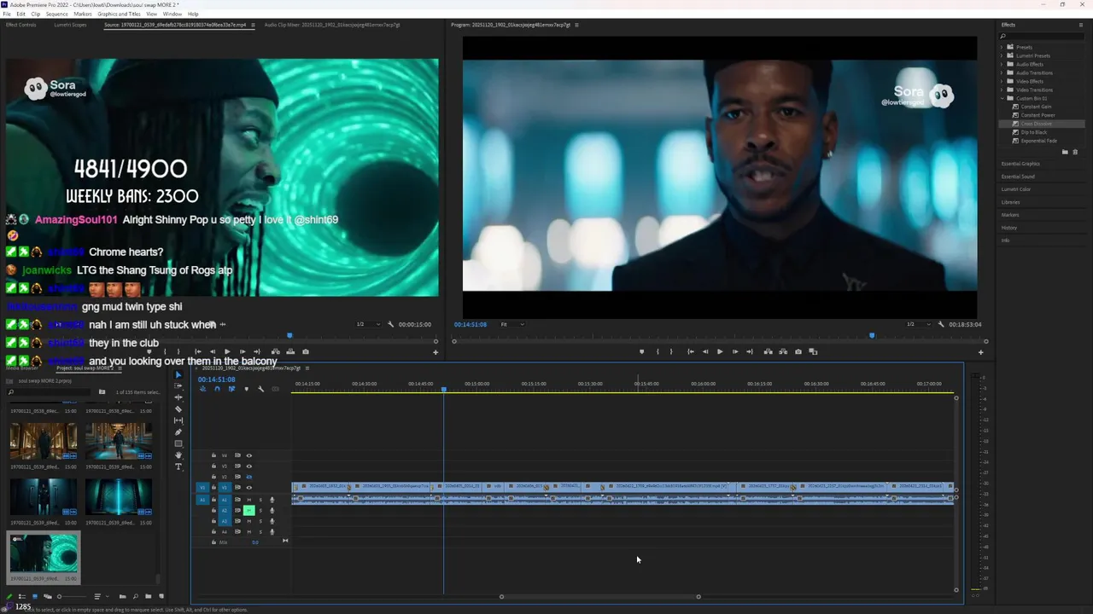The height and width of the screenshot is (614, 1093).
Task: Open the Essential Graphics panel
Action: coord(1020,164)
